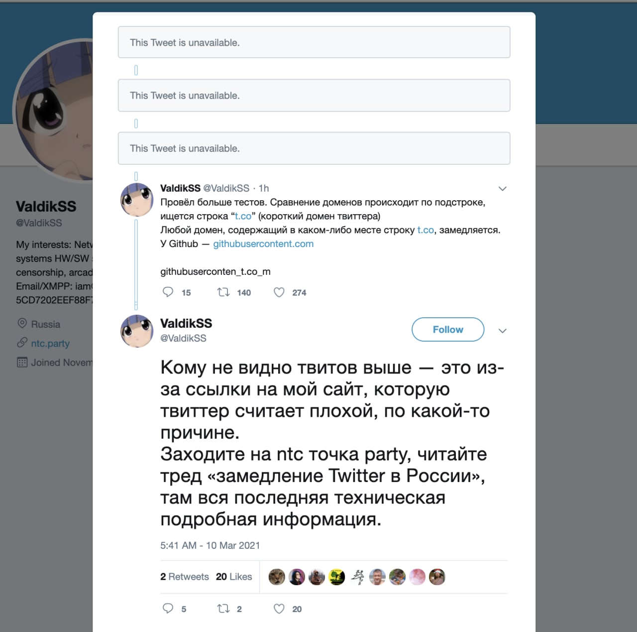Viewport: 637px width, 632px height.
Task: View the 20 Likes list
Action: click(234, 576)
